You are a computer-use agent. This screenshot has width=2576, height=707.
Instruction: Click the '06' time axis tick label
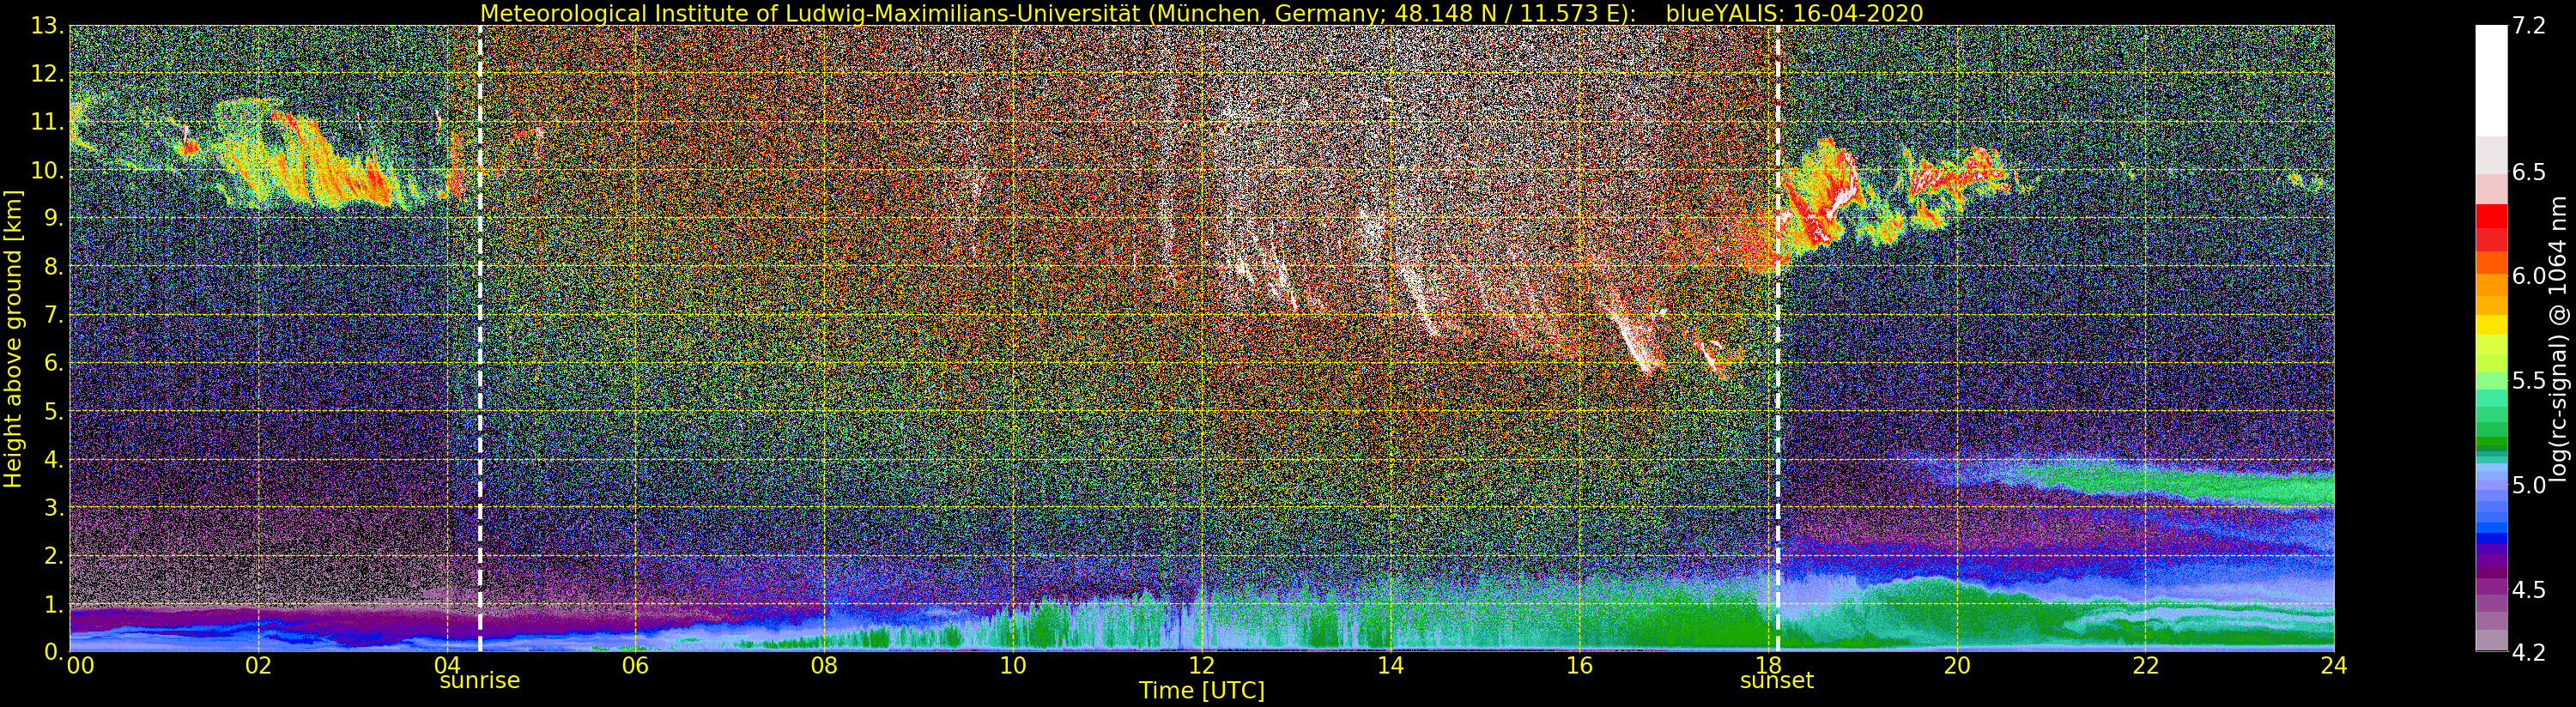[x=635, y=665]
